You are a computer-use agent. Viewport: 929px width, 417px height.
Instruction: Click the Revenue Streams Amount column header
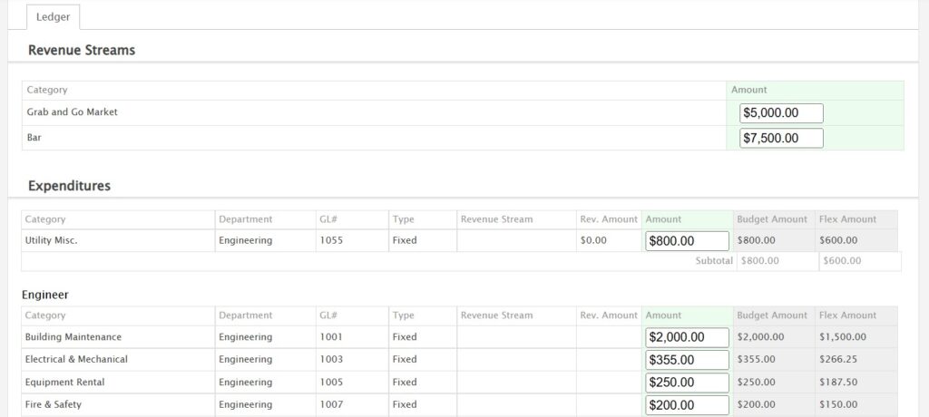tap(748, 90)
